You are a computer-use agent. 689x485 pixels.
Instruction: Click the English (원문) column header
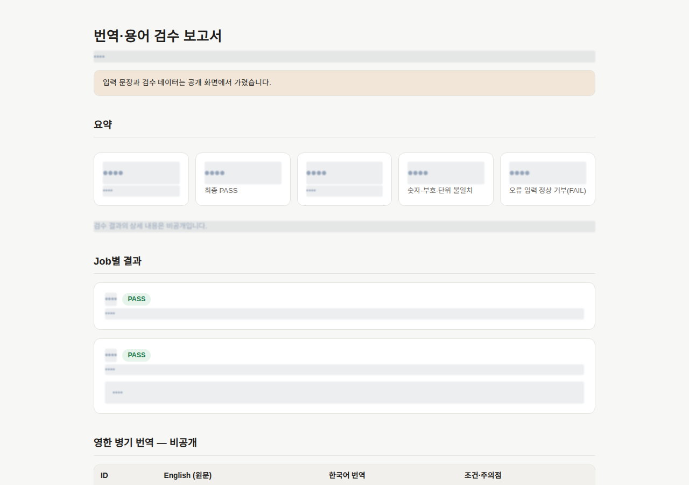[x=188, y=475]
